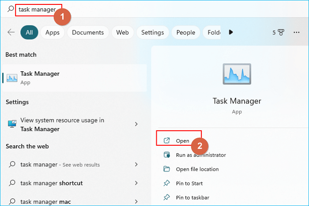Click search icon beside See web results
The width and height of the screenshot is (309, 206).
12,164
